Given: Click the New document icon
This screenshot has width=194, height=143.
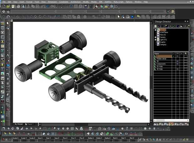Looking at the screenshot, I should [x=4, y=6].
